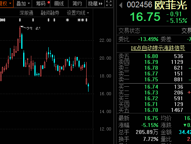
Task: Select the 买一 price 16.74
Action: click(x=151, y=87)
